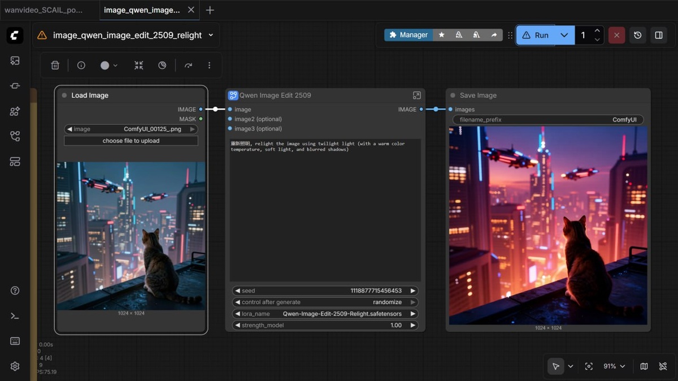Open the zoom level 91% dropdown
This screenshot has width=678, height=381.
pyautogui.click(x=614, y=366)
